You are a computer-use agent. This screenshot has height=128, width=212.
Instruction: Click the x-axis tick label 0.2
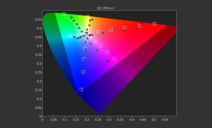pos(87,120)
